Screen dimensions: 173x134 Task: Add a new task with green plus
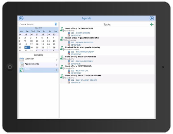(152, 24)
